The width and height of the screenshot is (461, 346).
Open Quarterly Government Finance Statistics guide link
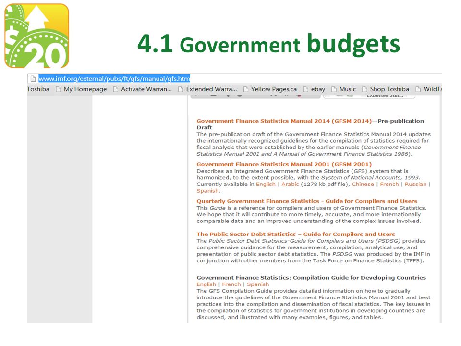point(307,201)
